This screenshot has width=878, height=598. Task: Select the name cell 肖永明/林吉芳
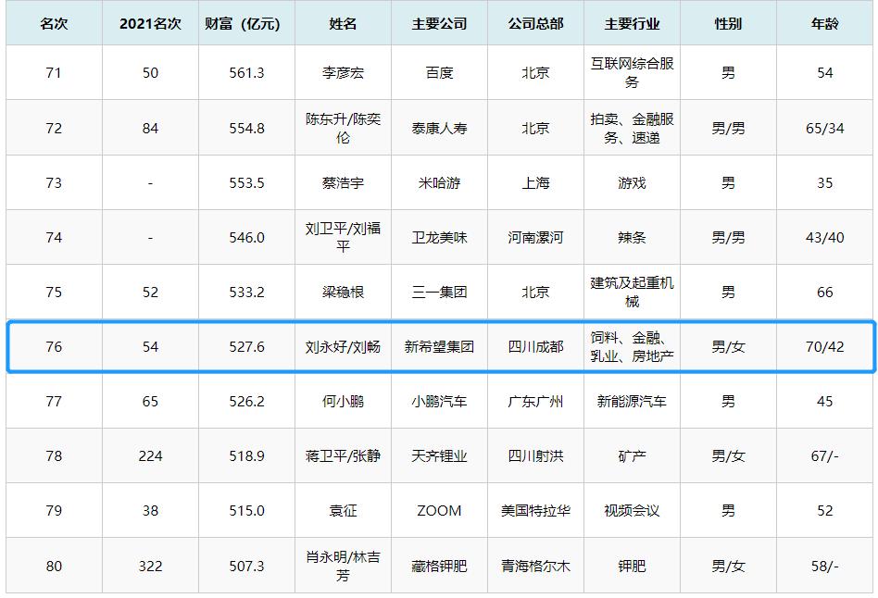(x=343, y=567)
